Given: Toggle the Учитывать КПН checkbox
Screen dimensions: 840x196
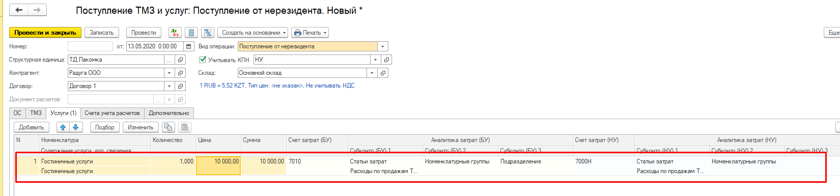Looking at the screenshot, I should [203, 60].
